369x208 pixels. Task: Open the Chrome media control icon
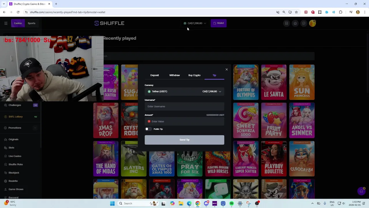coord(351,12)
